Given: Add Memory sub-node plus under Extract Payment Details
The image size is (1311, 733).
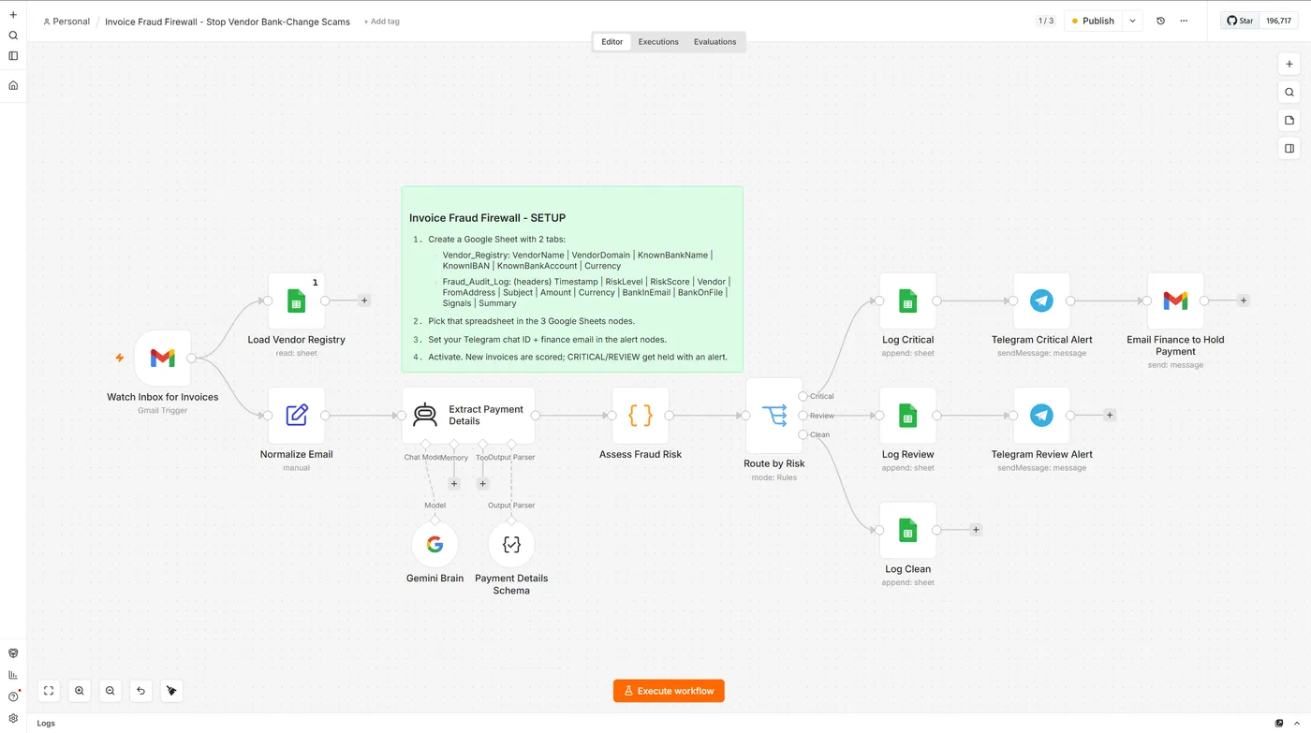Looking at the screenshot, I should pos(454,484).
